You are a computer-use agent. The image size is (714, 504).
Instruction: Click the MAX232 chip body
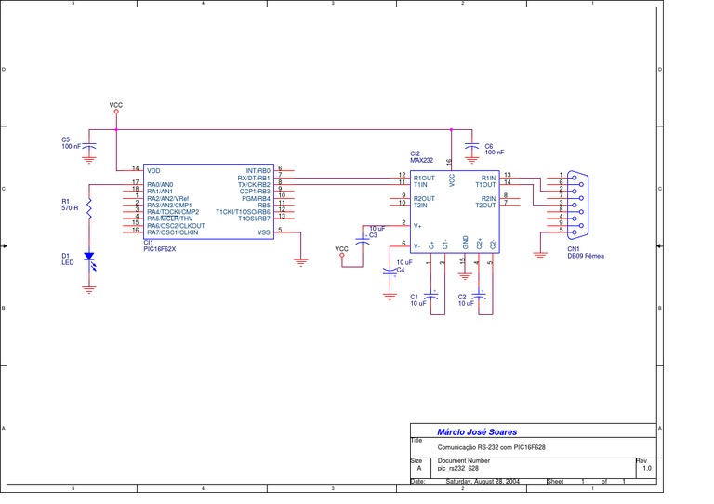pos(455,212)
